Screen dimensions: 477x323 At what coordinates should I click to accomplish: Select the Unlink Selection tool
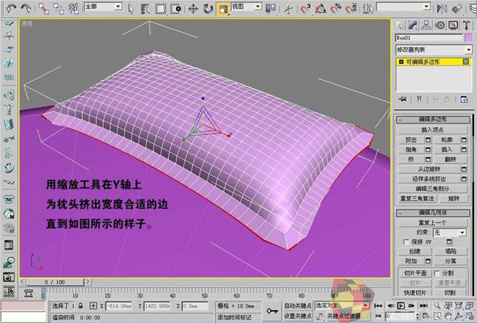tap(59, 9)
